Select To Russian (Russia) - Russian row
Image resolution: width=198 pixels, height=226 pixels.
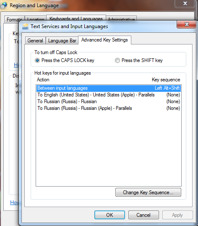109,101
